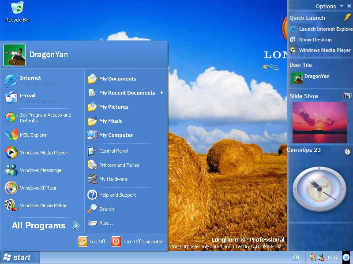This screenshot has width=353, height=264.
Task: Click the Сентябрь 23 date in sidebar
Action: pyautogui.click(x=304, y=150)
